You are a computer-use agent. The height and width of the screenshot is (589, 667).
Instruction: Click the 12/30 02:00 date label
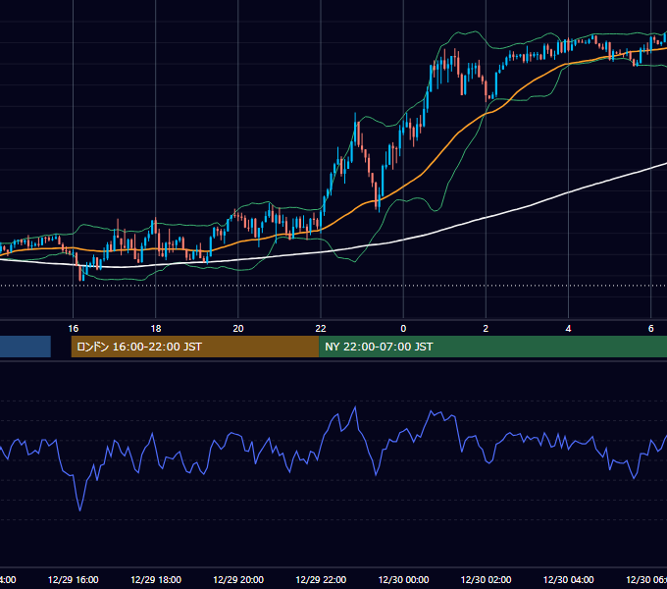[x=486, y=579]
